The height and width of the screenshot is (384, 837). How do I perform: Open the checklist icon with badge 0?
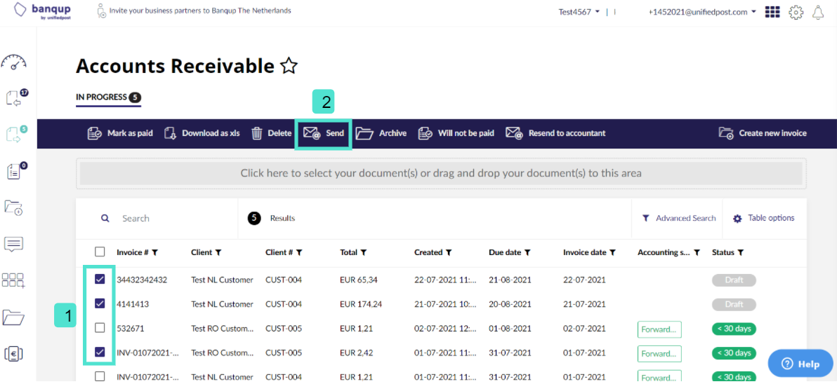(16, 170)
